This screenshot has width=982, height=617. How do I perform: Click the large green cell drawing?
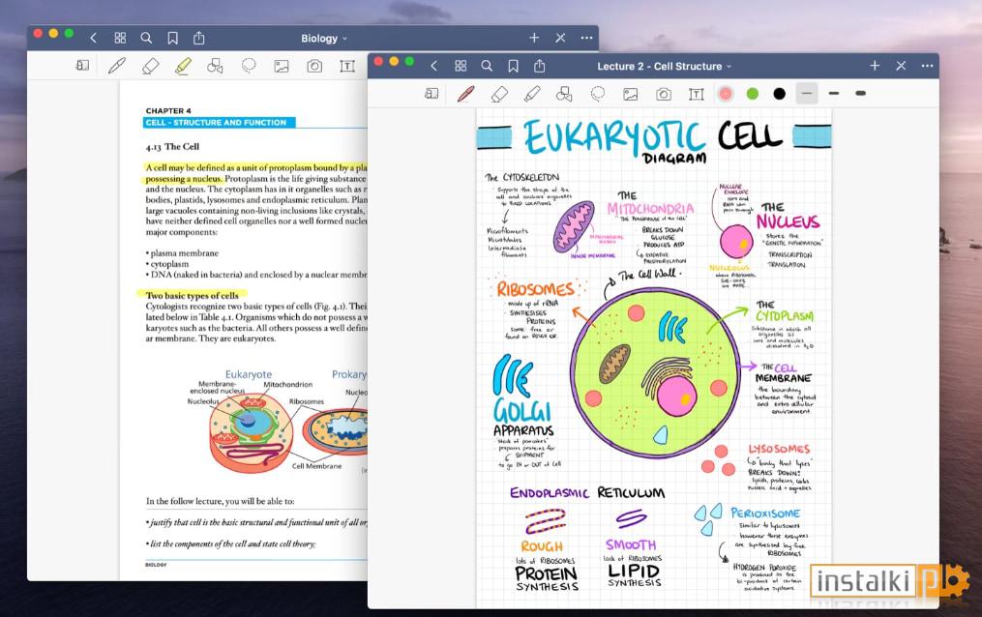[654, 373]
